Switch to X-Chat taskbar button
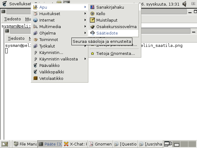Viewport: 197px width, 148px height. [75, 144]
